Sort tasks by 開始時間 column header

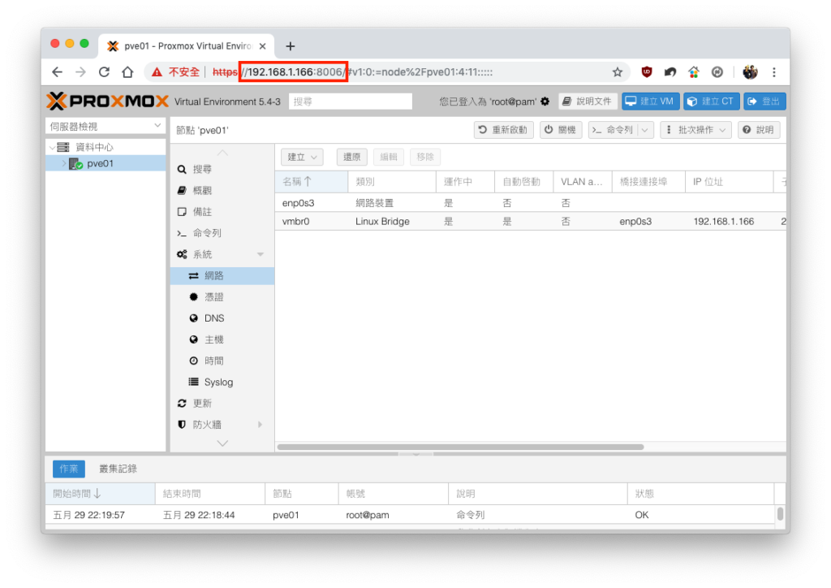click(100, 494)
